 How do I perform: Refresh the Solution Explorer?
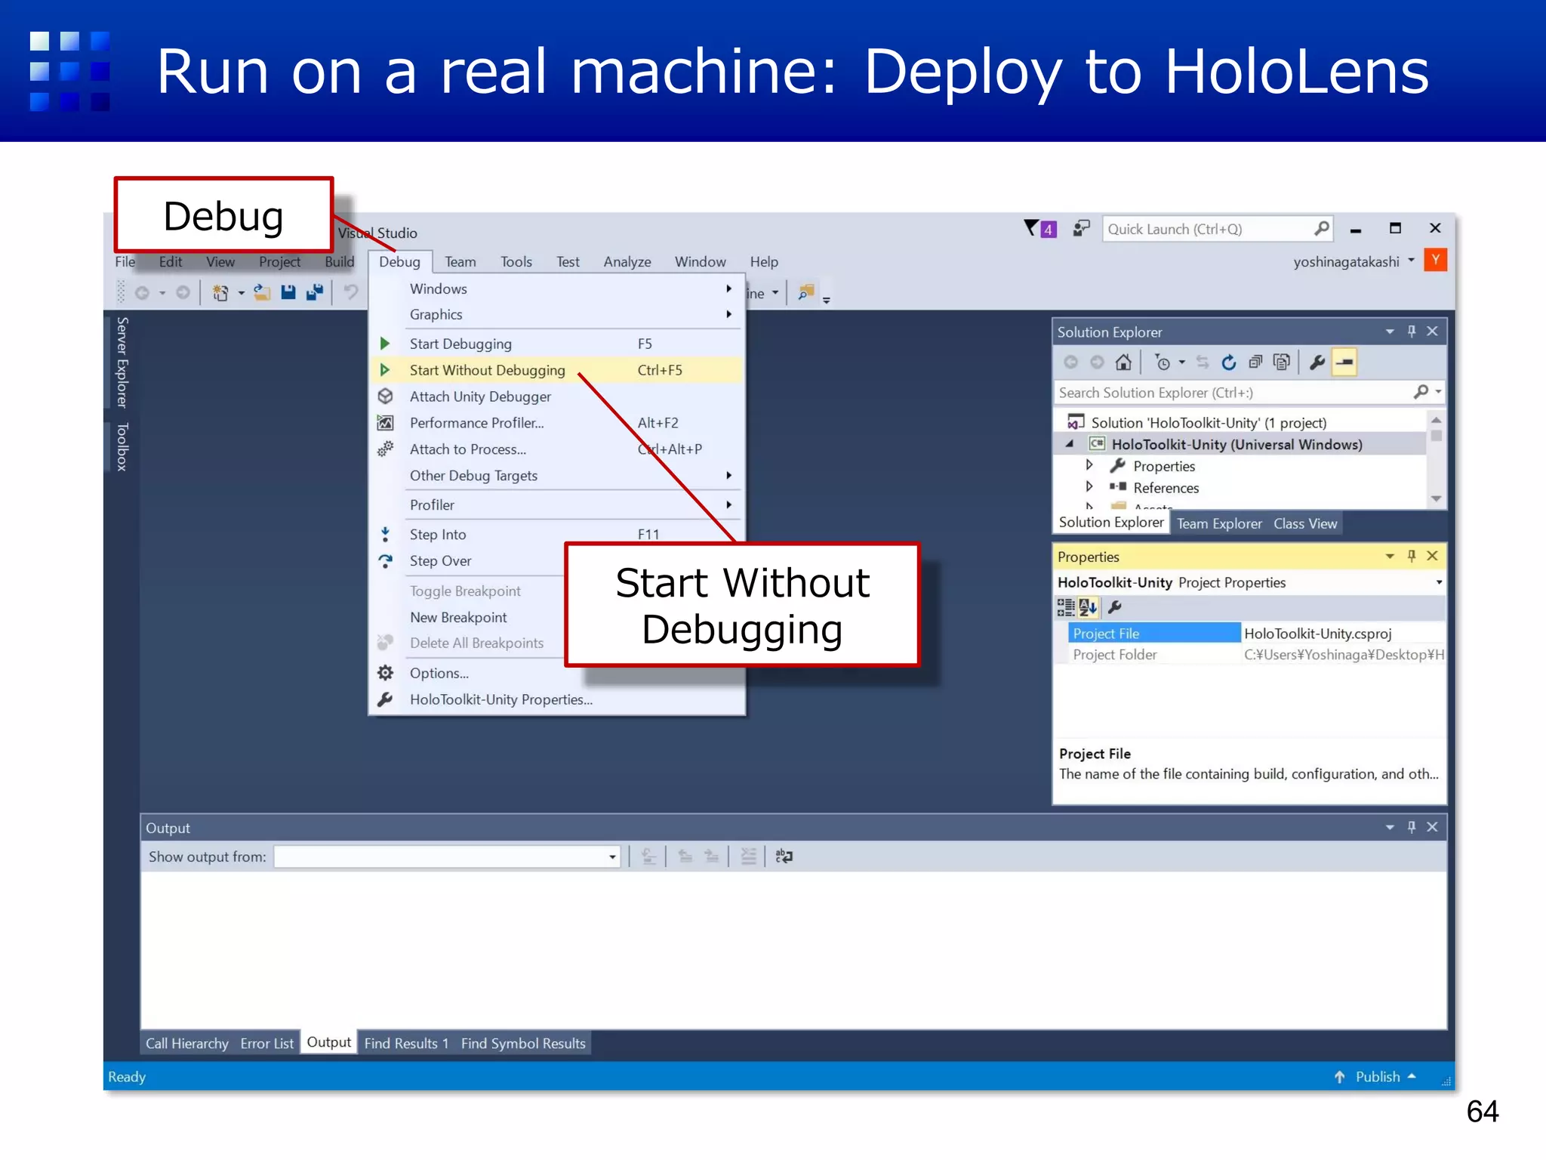(1229, 362)
